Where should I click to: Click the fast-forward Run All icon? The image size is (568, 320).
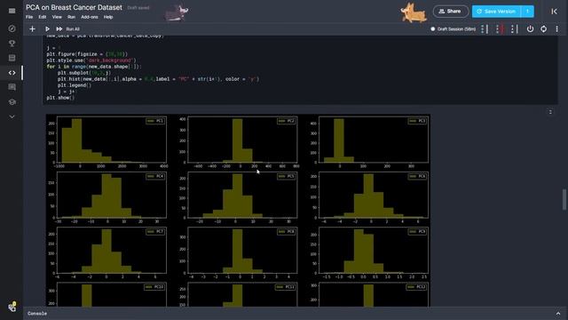tap(59, 28)
